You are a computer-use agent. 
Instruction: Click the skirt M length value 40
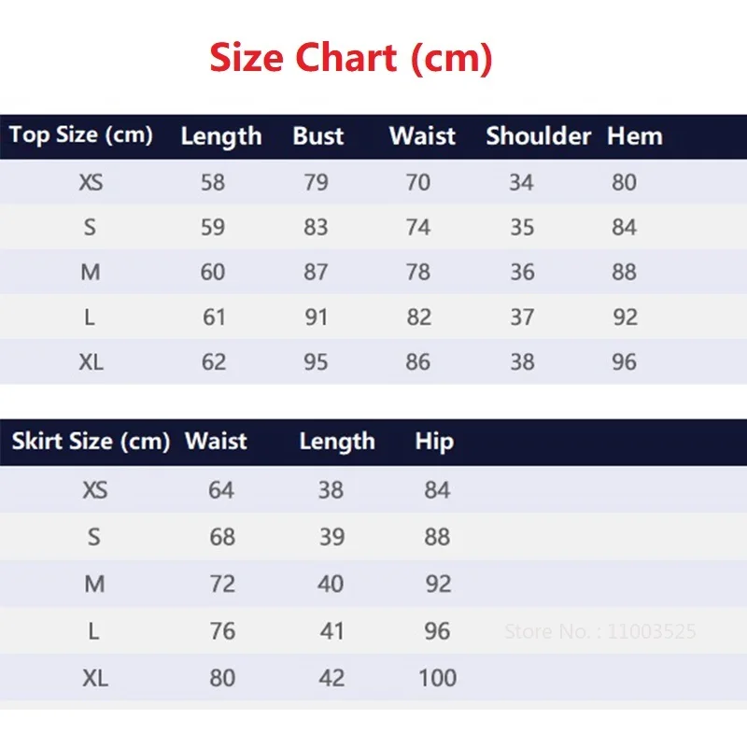pos(331,585)
